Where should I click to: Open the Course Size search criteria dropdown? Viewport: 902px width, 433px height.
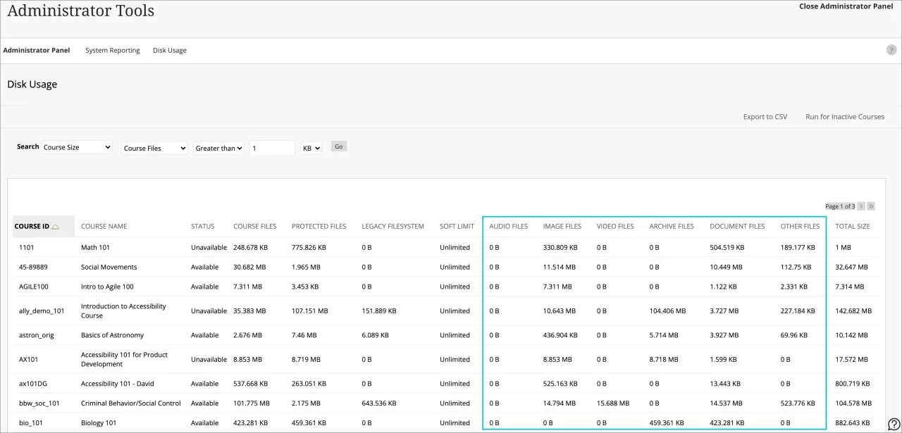click(x=76, y=147)
